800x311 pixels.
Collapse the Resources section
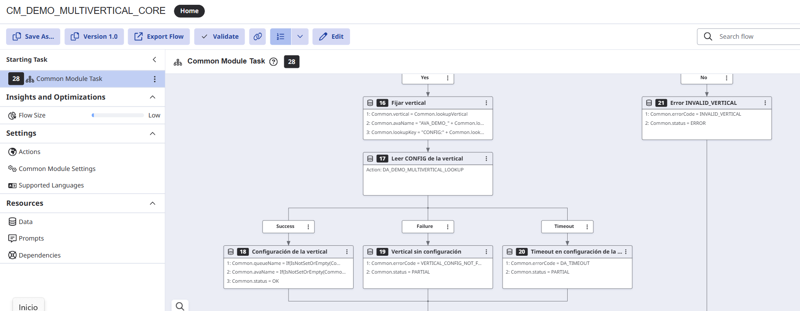(153, 204)
